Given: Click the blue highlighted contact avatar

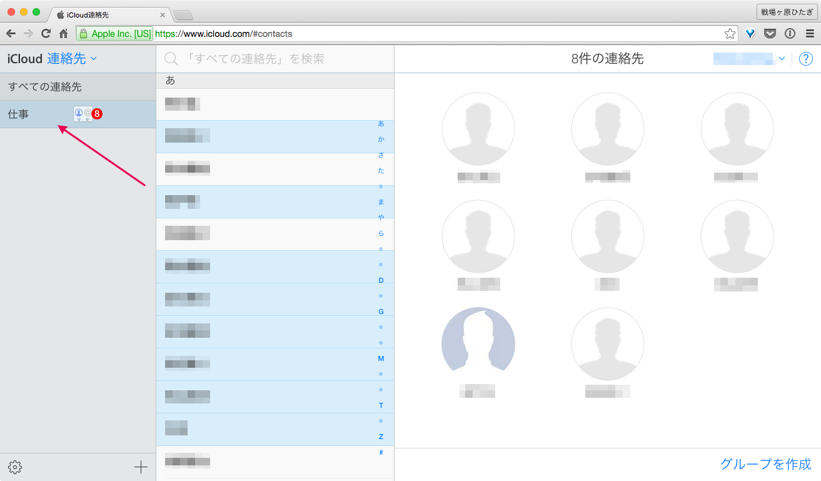Looking at the screenshot, I should [478, 344].
